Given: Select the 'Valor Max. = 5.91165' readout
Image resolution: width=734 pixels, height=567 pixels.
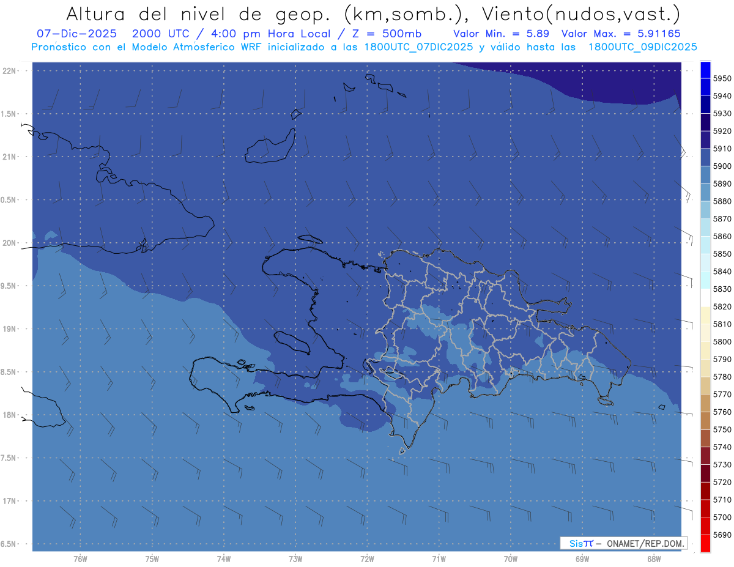Looking at the screenshot, I should coord(620,34).
